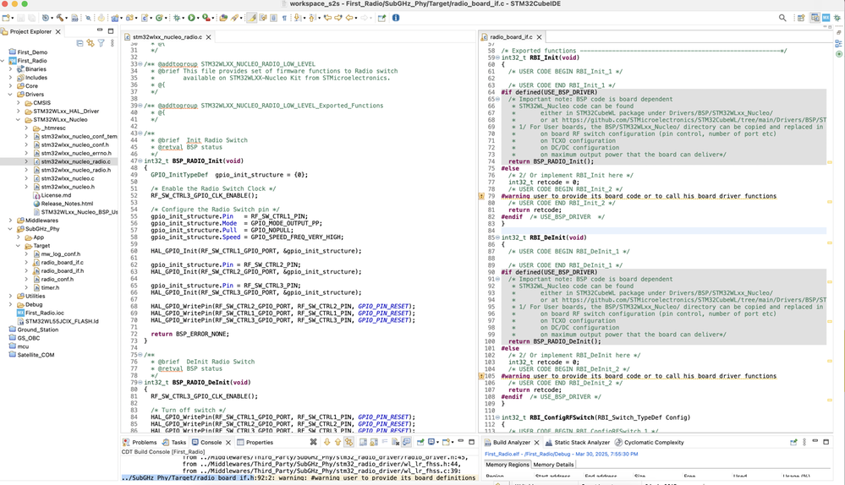
Task: Fold the BSP_RADIO_Init function at line 47
Action: click(140, 161)
